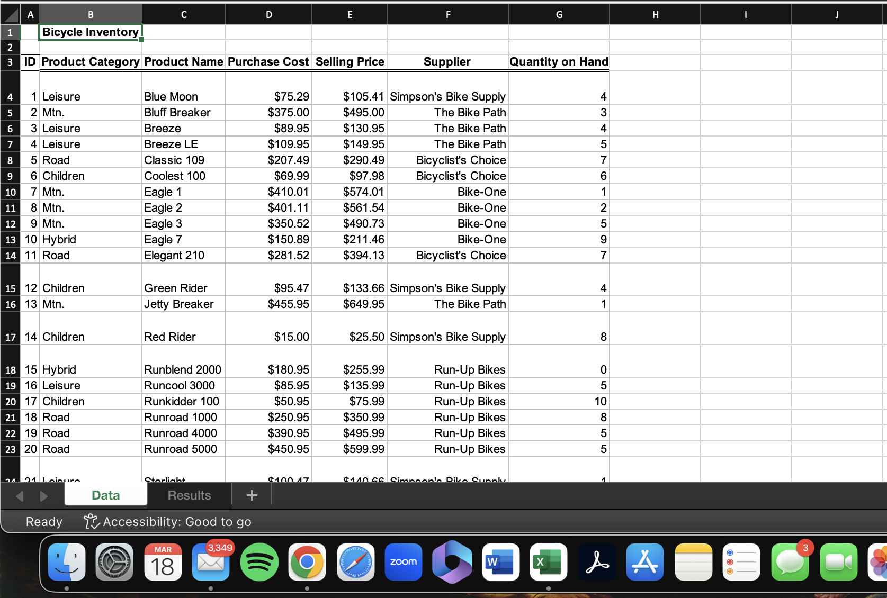The height and width of the screenshot is (598, 887).
Task: Click the next-sheet navigation arrow
Action: tap(44, 496)
